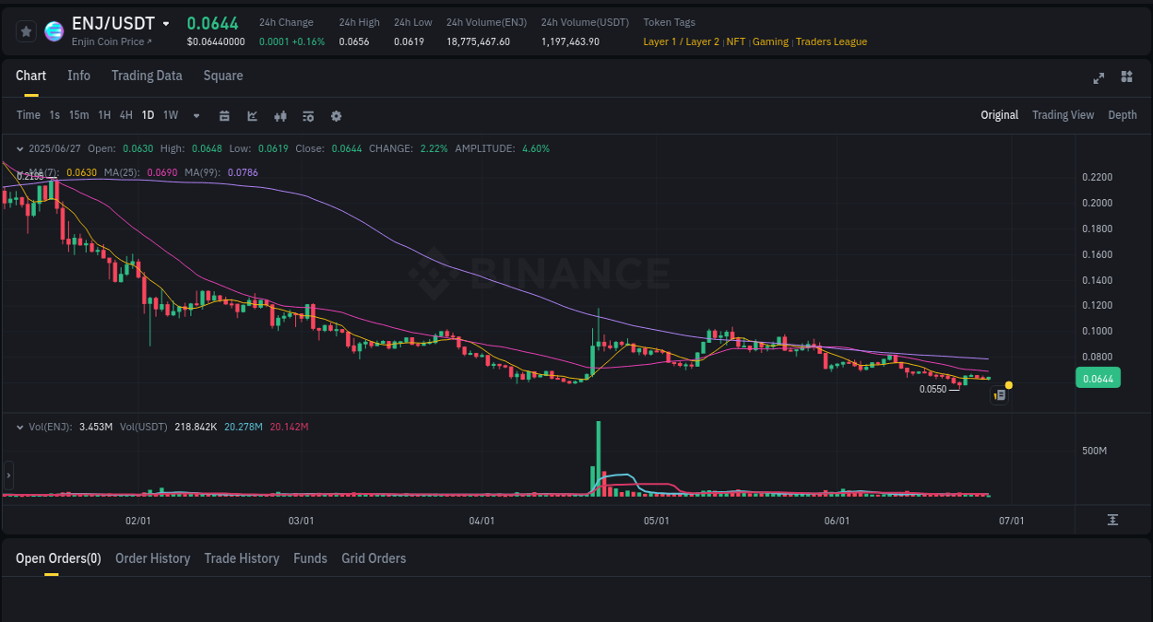The height and width of the screenshot is (622, 1153).
Task: Switch chart to Trading View mode
Action: [1063, 115]
